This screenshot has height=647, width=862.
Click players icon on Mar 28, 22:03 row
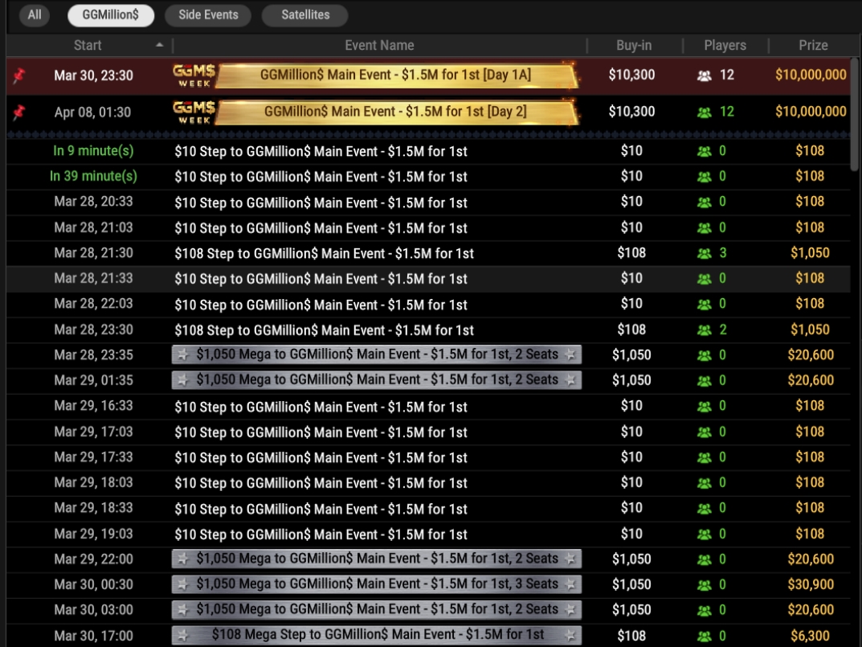click(705, 305)
